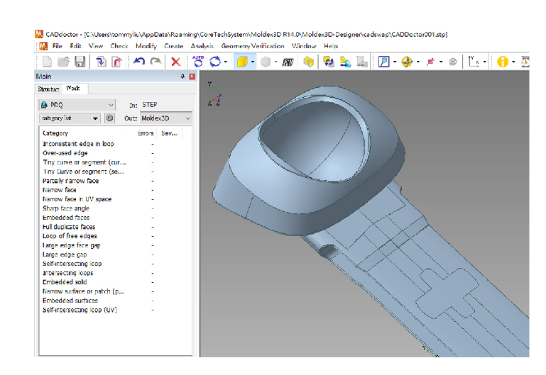Run the AUTO heal icon

pos(198,62)
